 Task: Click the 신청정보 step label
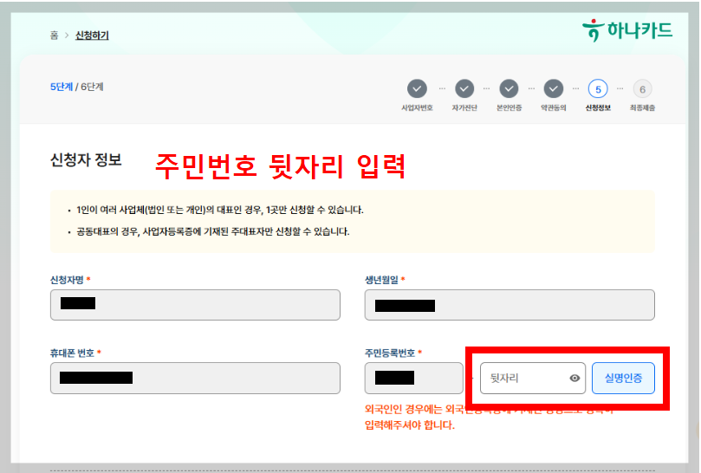tap(598, 107)
